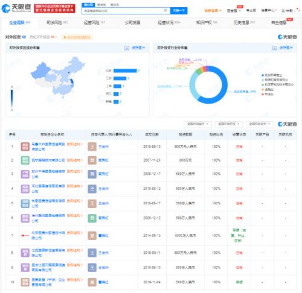Open the green company logo in row 2

pos(25,160)
